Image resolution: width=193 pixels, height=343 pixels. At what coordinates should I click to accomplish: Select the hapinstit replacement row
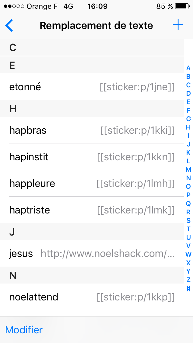click(x=92, y=157)
